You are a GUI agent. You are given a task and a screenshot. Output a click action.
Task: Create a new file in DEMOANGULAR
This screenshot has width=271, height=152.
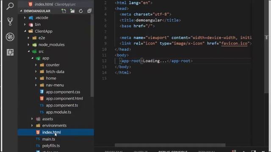pos(64,11)
